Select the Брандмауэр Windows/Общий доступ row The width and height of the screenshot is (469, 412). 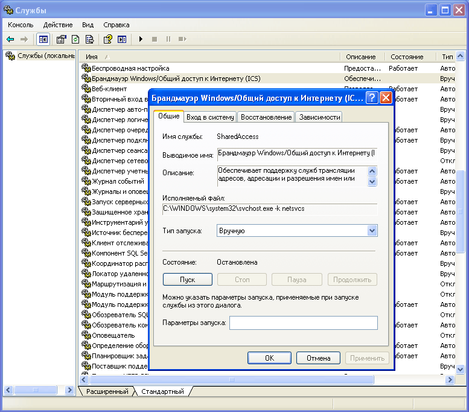click(x=268, y=79)
